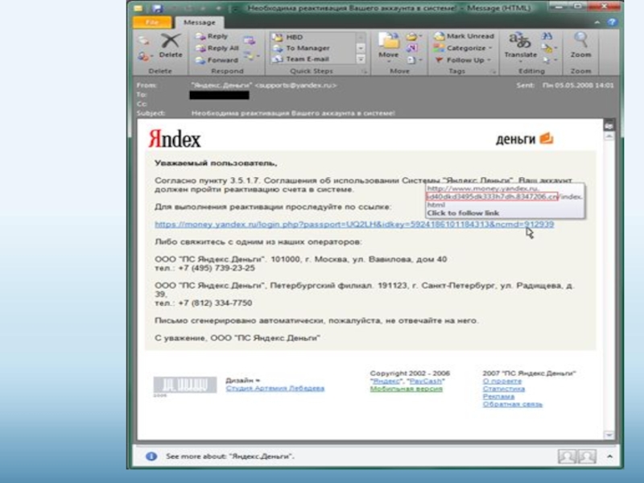Click the Zoom magnifier
644x483 pixels.
[580, 45]
